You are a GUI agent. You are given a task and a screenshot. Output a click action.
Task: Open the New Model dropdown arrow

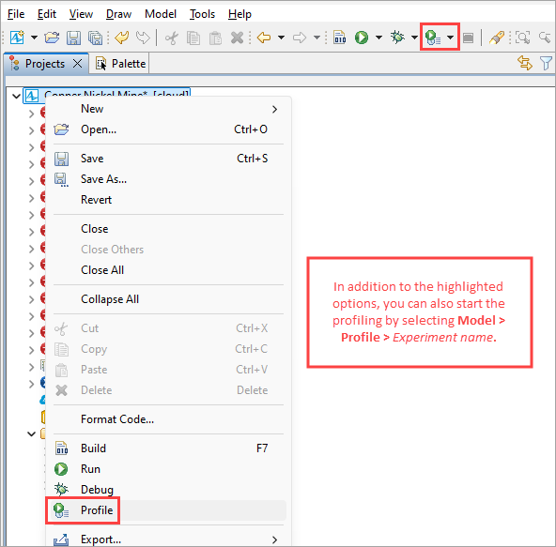point(34,38)
